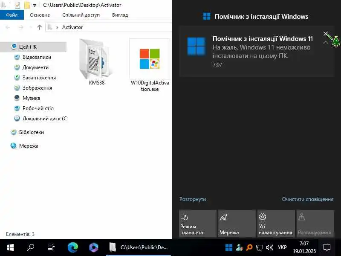
Task: Launch Microsoft Edge from the taskbar
Action: click(x=73, y=247)
